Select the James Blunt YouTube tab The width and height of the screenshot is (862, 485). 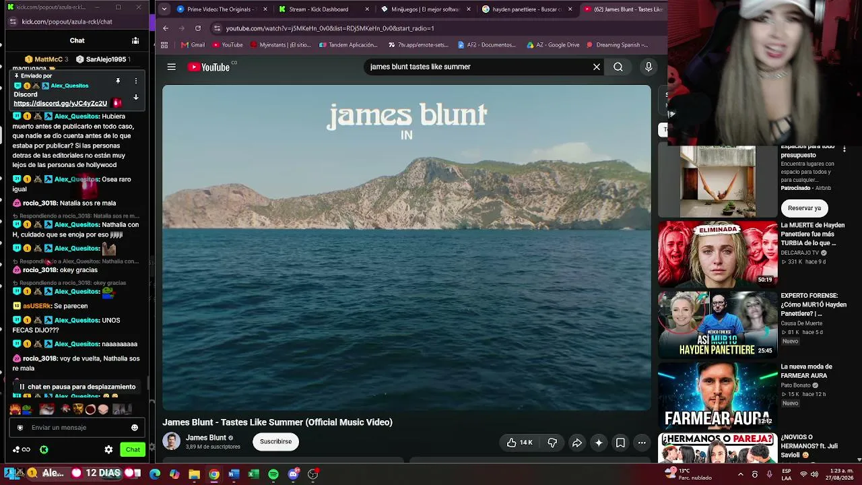pyautogui.click(x=623, y=9)
